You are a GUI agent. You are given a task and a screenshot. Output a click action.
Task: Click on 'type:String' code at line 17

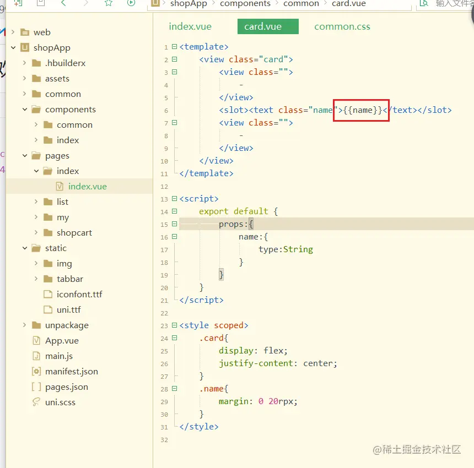click(x=286, y=249)
